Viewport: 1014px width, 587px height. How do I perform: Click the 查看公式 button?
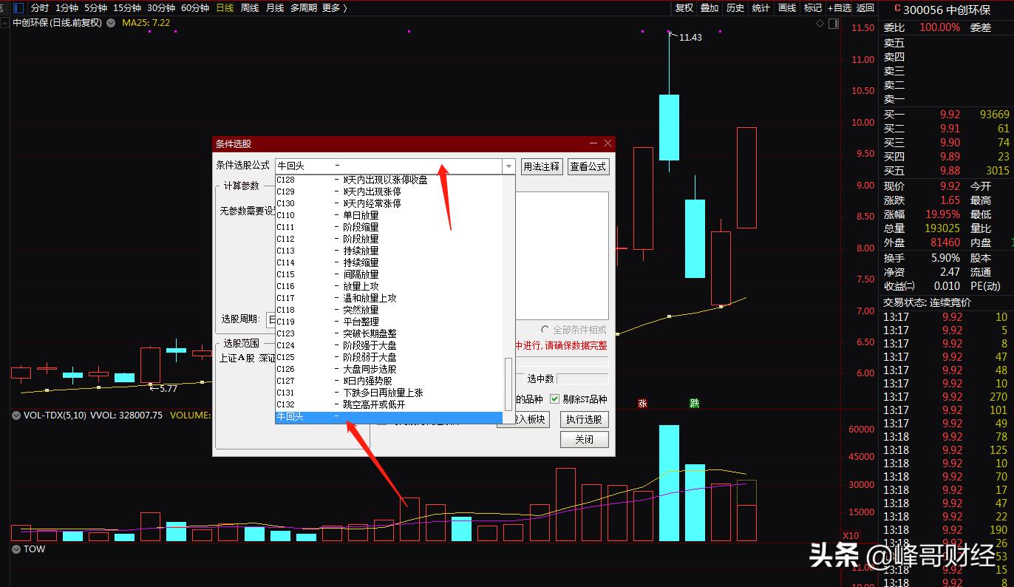pos(588,167)
